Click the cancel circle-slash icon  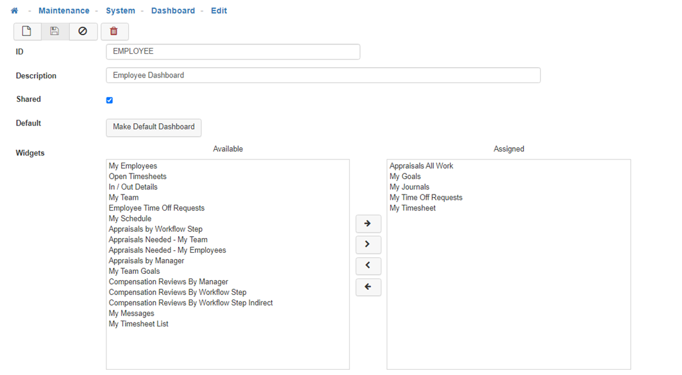pos(83,31)
